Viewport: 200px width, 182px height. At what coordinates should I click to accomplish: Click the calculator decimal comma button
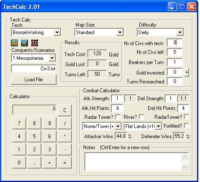click(x=34, y=163)
